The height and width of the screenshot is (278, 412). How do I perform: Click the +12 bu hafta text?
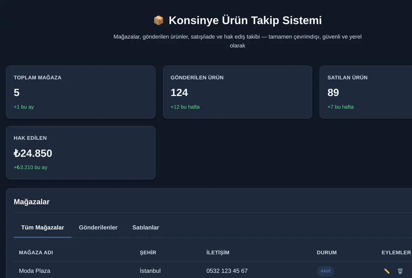pyautogui.click(x=185, y=107)
